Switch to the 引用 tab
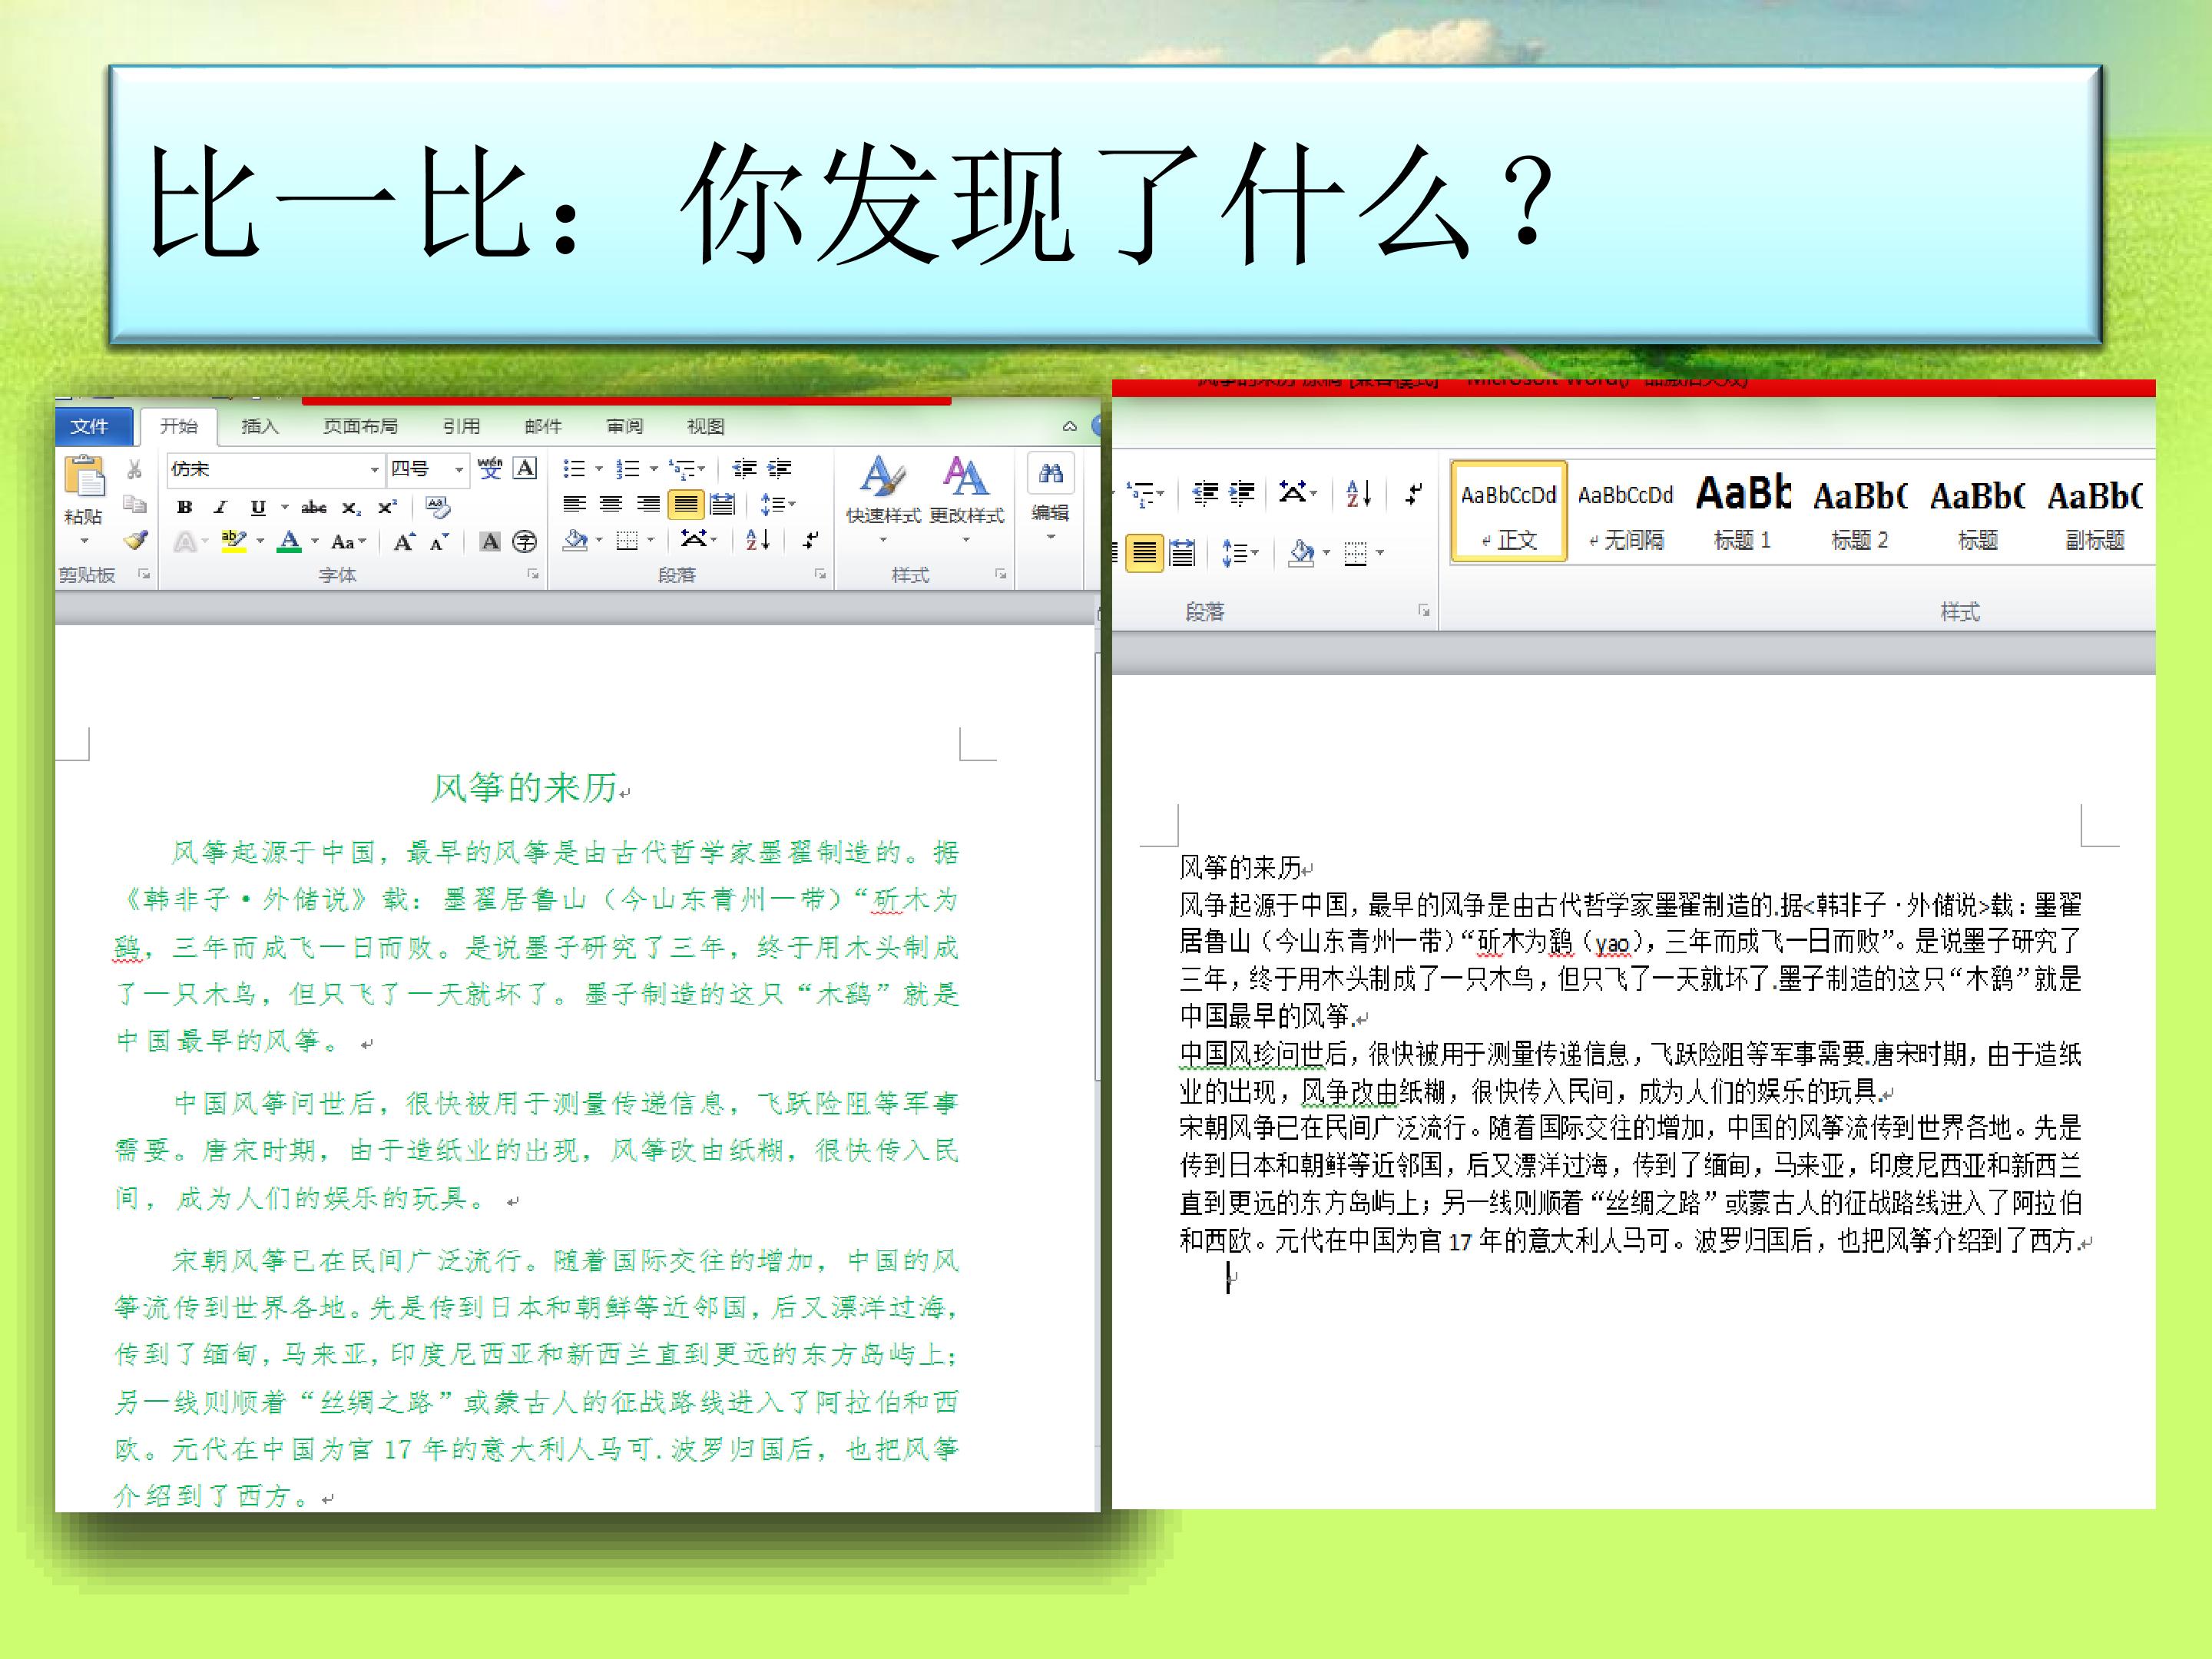Viewport: 2212px width, 1659px height. tap(461, 426)
